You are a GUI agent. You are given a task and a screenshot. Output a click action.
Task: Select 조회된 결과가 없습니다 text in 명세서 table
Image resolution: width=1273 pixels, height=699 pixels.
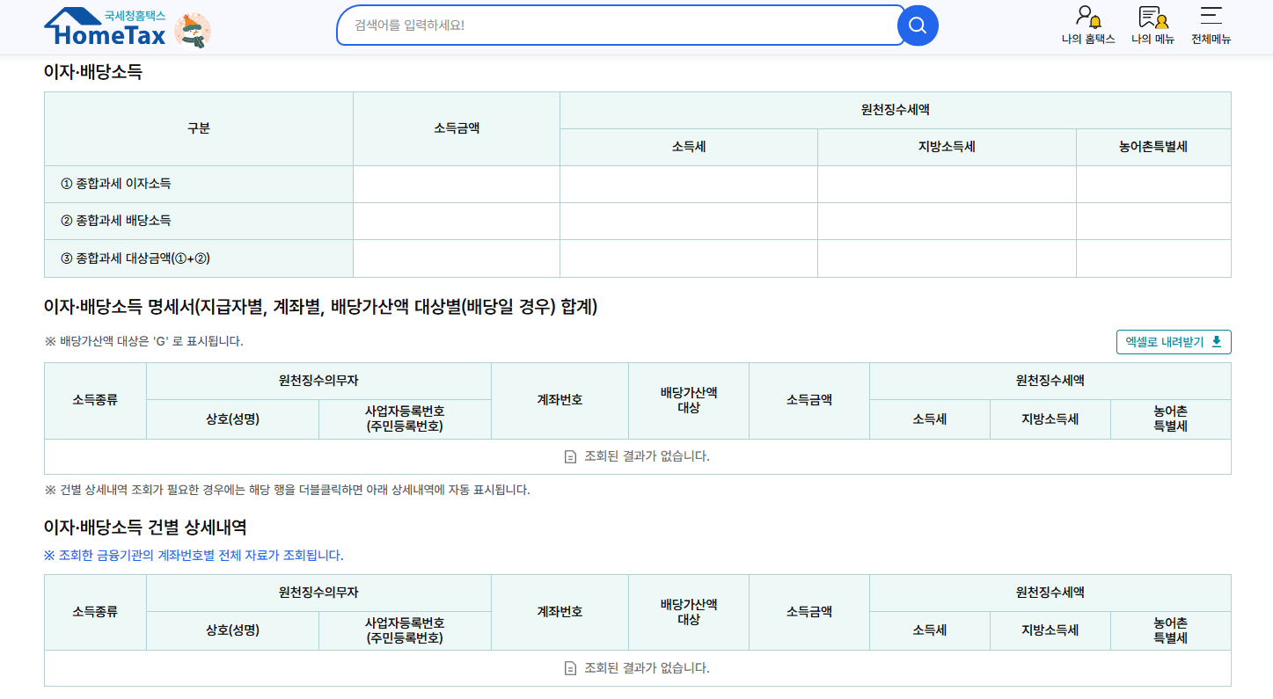click(x=647, y=456)
